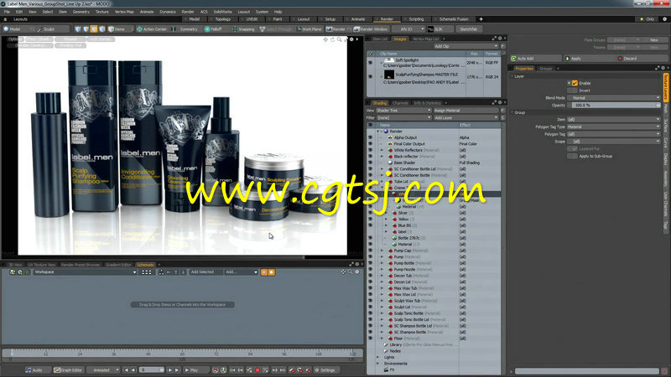Toggle Work Plane tool
671x377 pixels.
[309, 29]
